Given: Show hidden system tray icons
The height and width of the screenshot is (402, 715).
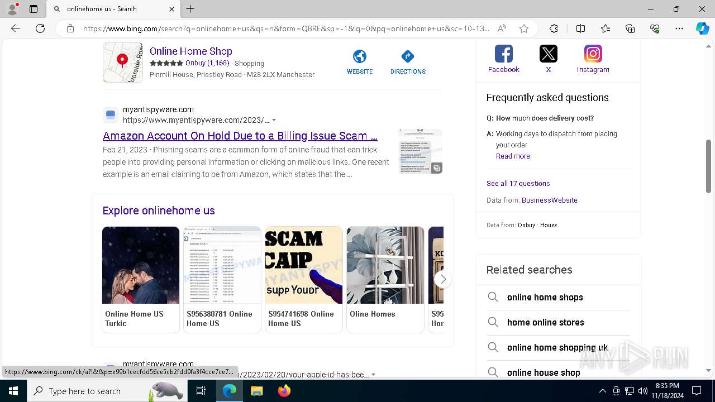Looking at the screenshot, I should point(602,391).
